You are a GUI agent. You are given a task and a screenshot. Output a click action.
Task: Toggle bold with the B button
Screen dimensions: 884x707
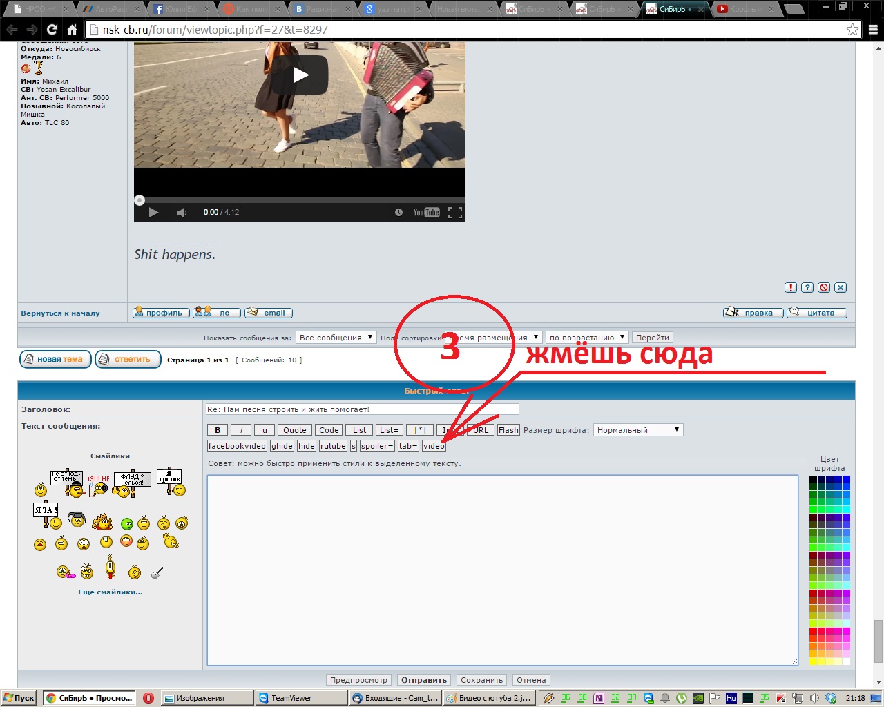pos(218,430)
